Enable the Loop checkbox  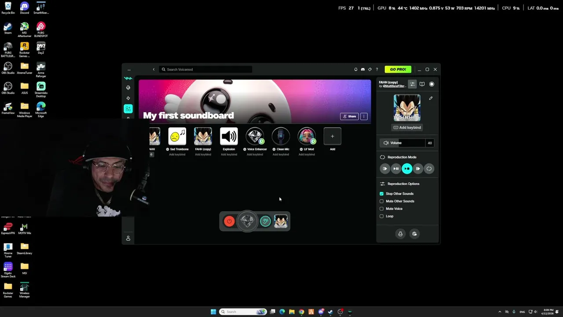tap(382, 216)
